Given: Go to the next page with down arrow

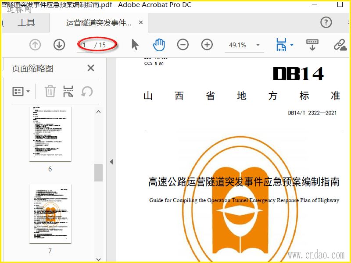Looking at the screenshot, I should (59, 45).
